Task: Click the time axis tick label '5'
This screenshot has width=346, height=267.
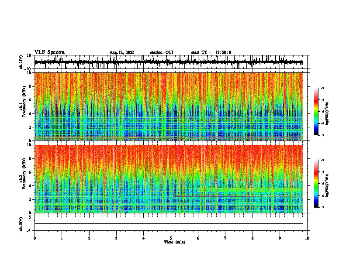Action: pyautogui.click(x=171, y=238)
